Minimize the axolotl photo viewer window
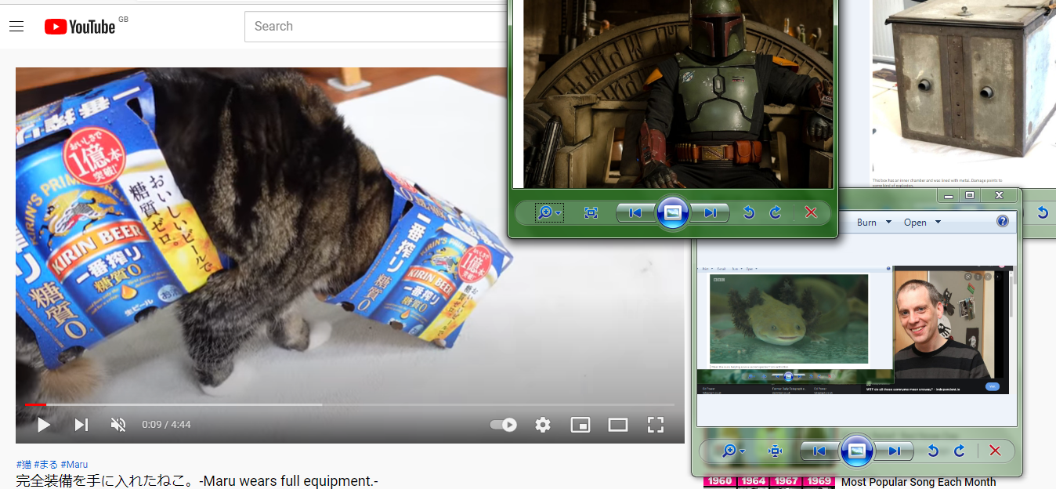Viewport: 1056px width, 489px height. tap(949, 195)
